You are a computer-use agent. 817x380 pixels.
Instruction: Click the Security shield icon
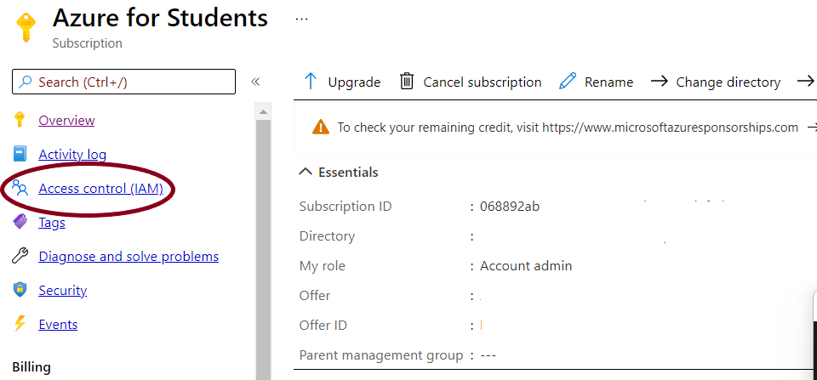(x=20, y=290)
